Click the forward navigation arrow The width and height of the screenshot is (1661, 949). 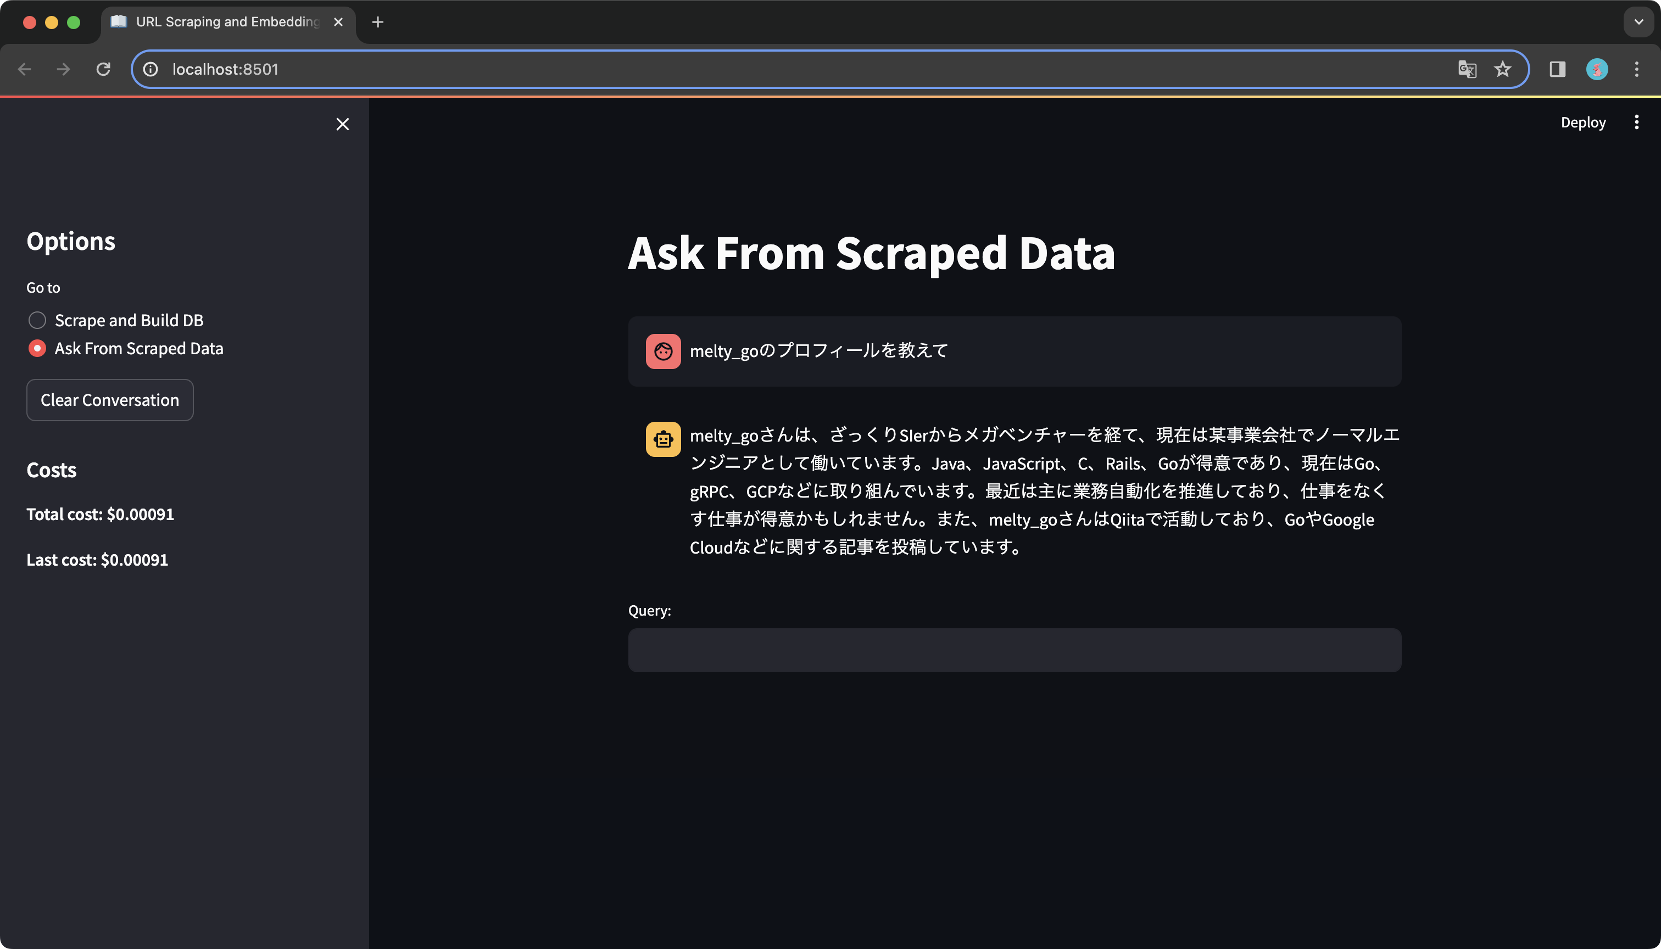pos(63,69)
